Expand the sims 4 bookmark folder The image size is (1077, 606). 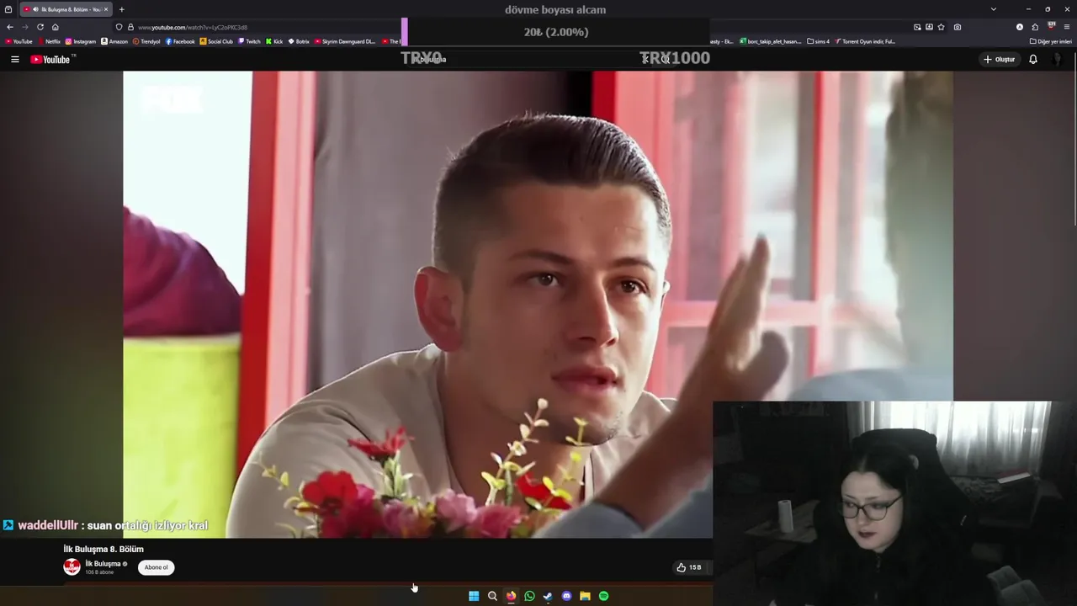818,41
